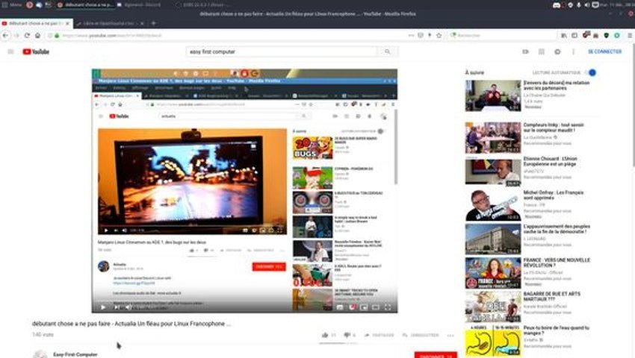Reload the page in Firefox
The width and height of the screenshot is (635, 358).
(27, 36)
